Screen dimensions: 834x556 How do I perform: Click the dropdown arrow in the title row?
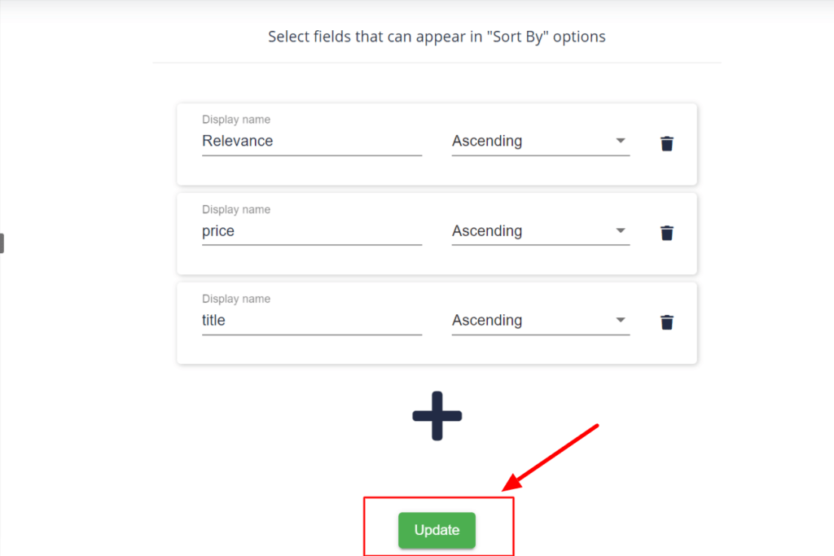[621, 320]
